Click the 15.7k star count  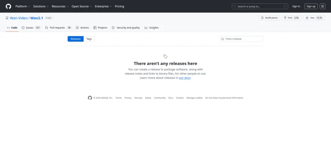(319, 18)
